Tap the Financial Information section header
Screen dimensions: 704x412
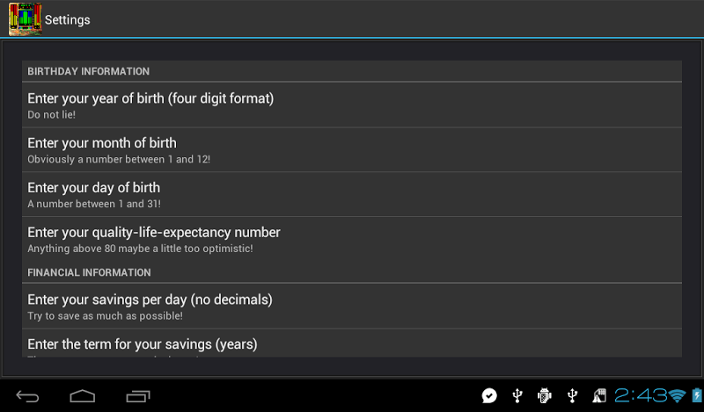[89, 272]
